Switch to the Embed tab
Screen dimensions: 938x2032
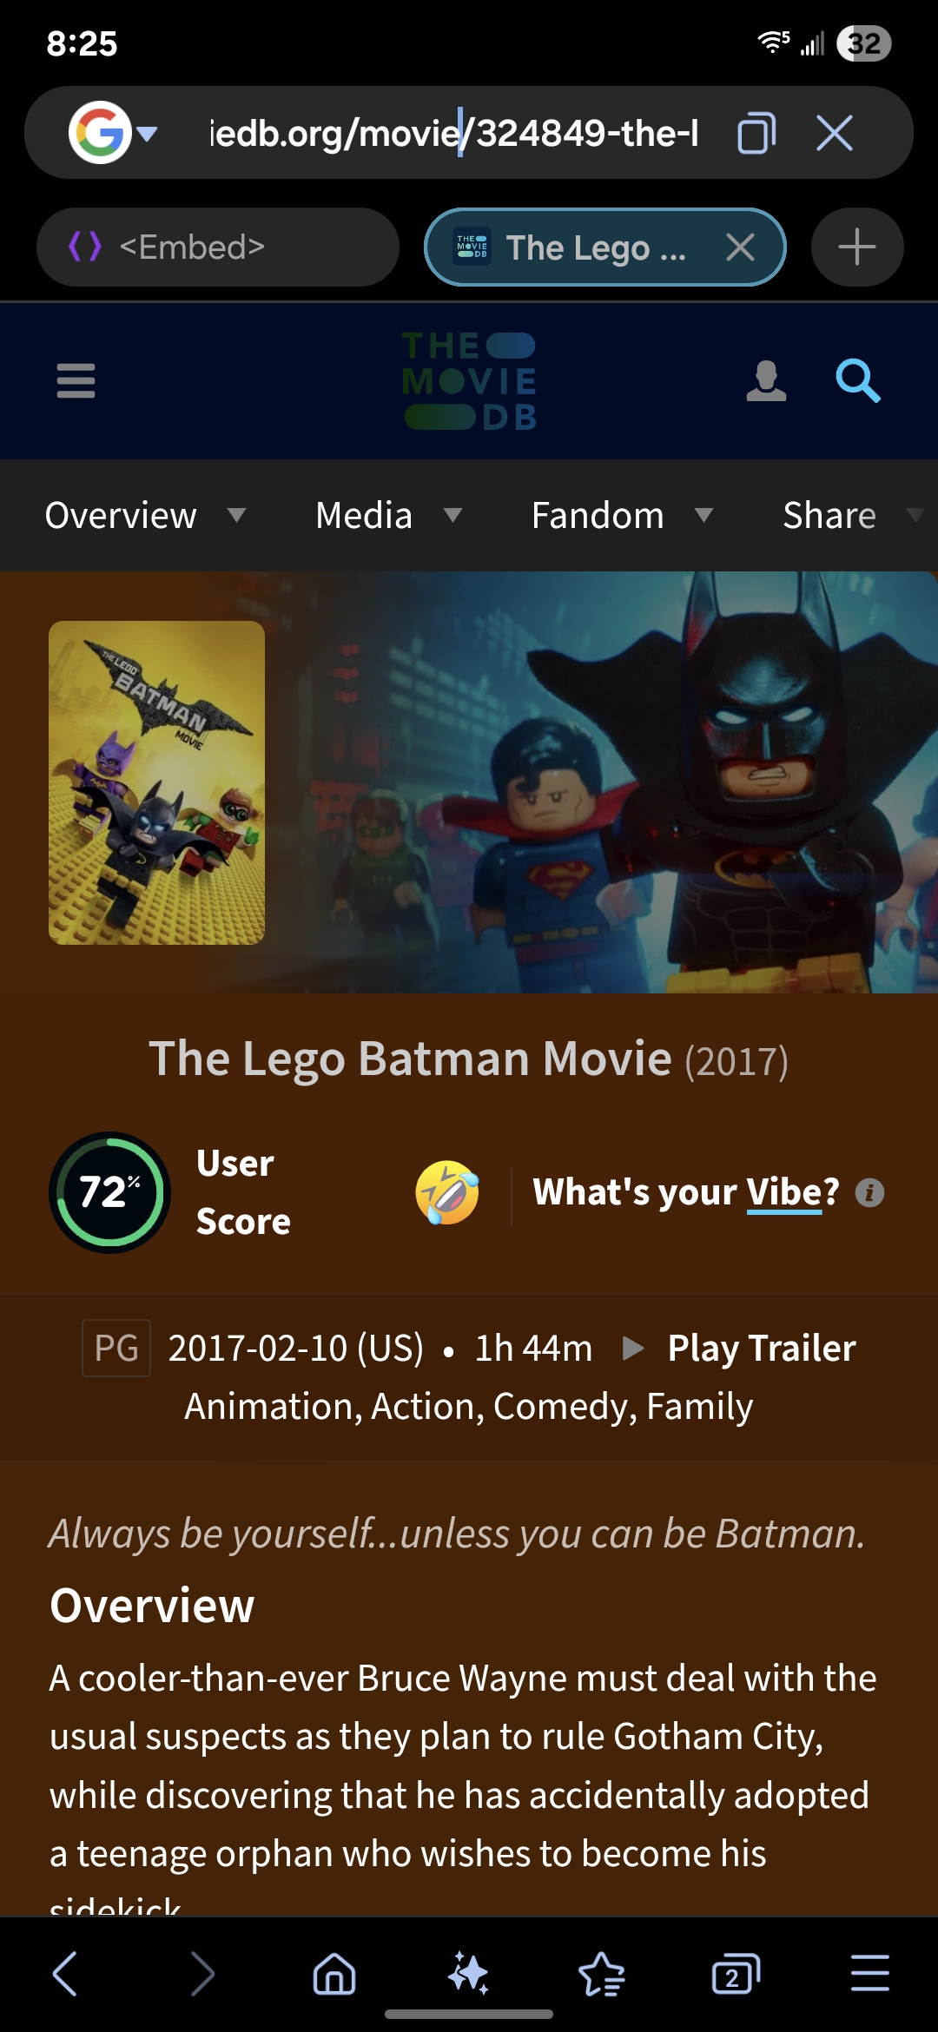click(217, 247)
